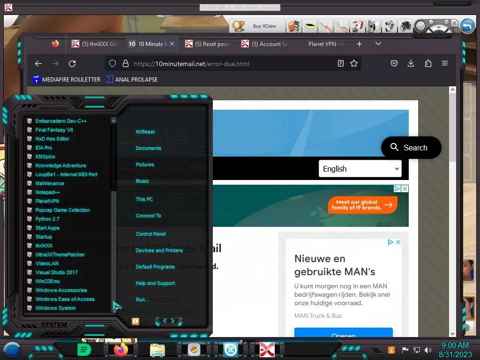Open the English language dropdown
This screenshot has width=480, height=360.
tap(360, 169)
